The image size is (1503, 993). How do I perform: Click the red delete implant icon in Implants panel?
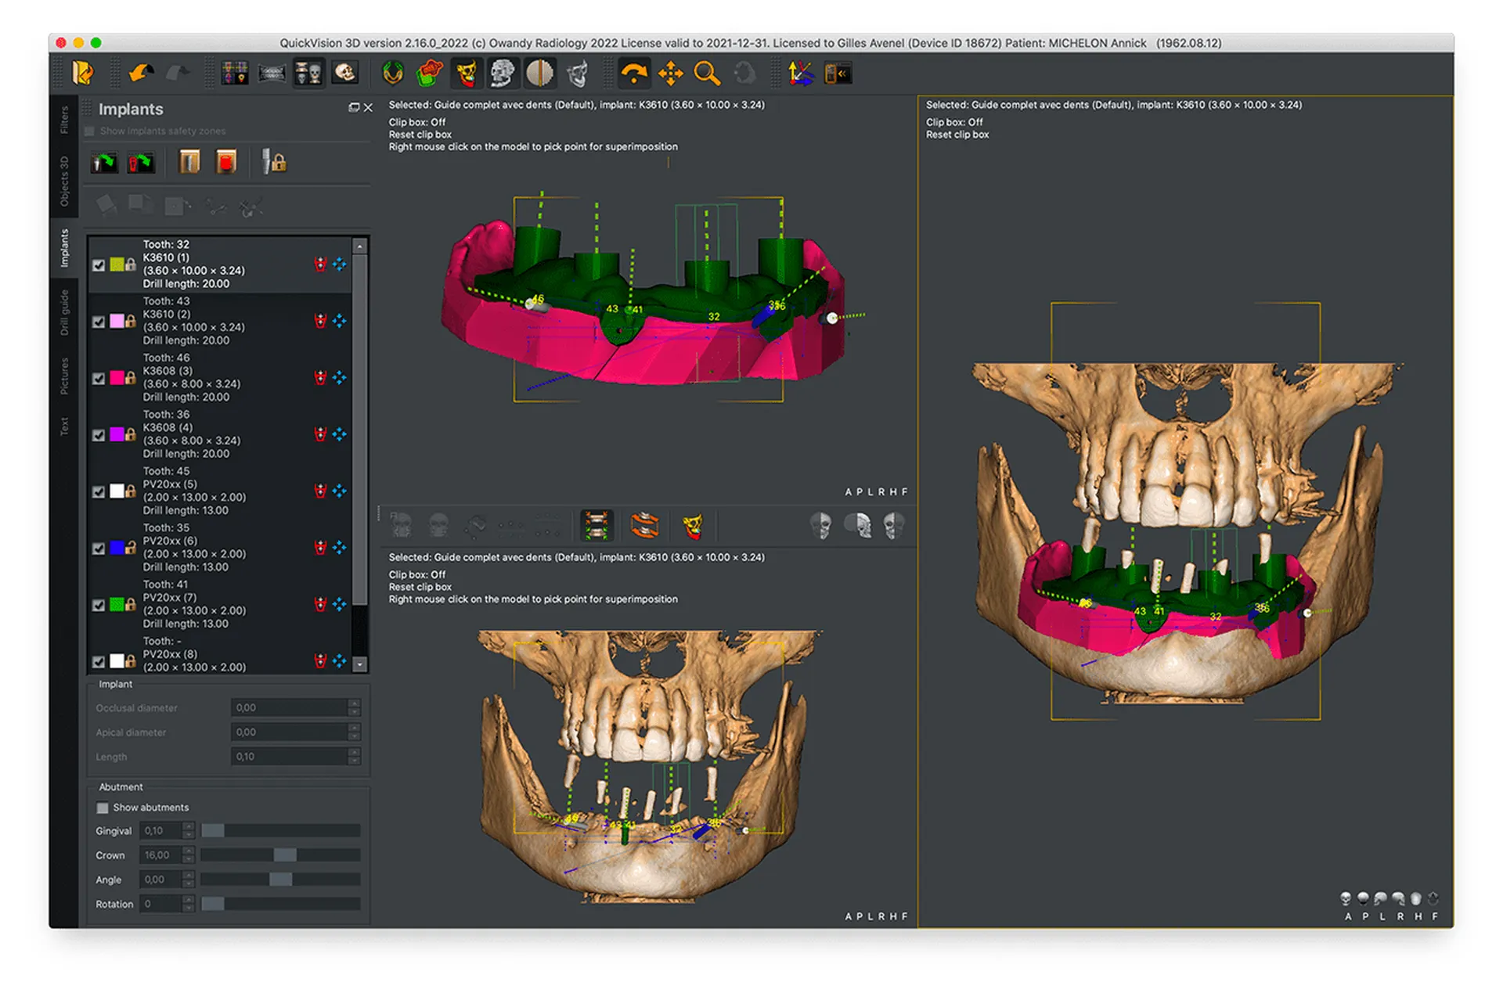(321, 264)
